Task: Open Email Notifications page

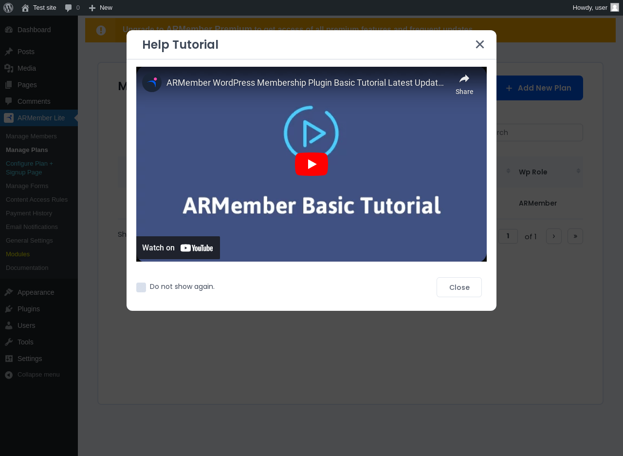Action: (32, 227)
